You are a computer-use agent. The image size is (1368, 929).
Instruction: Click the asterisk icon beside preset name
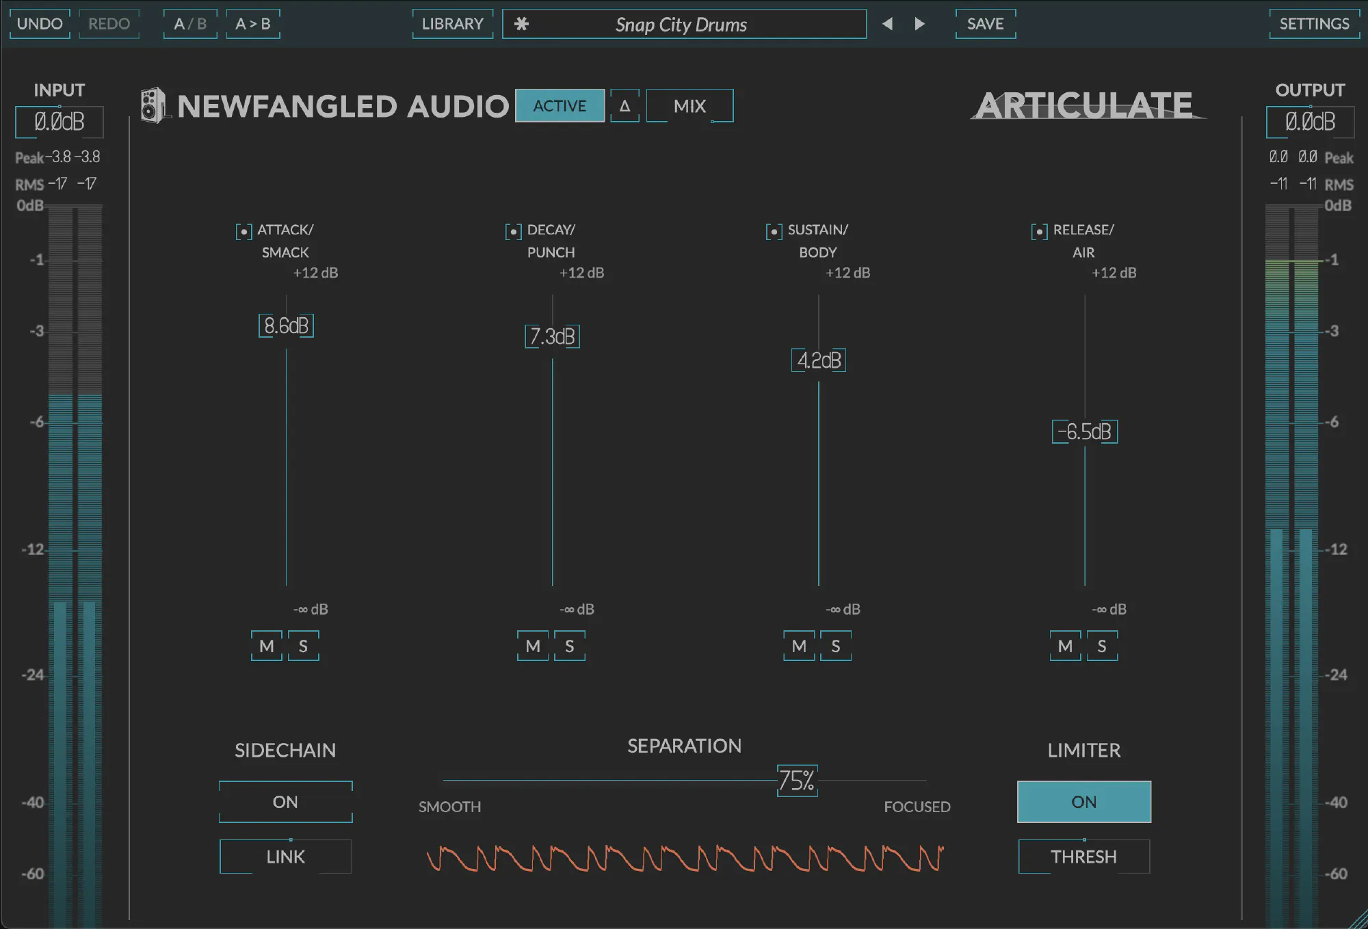(521, 24)
